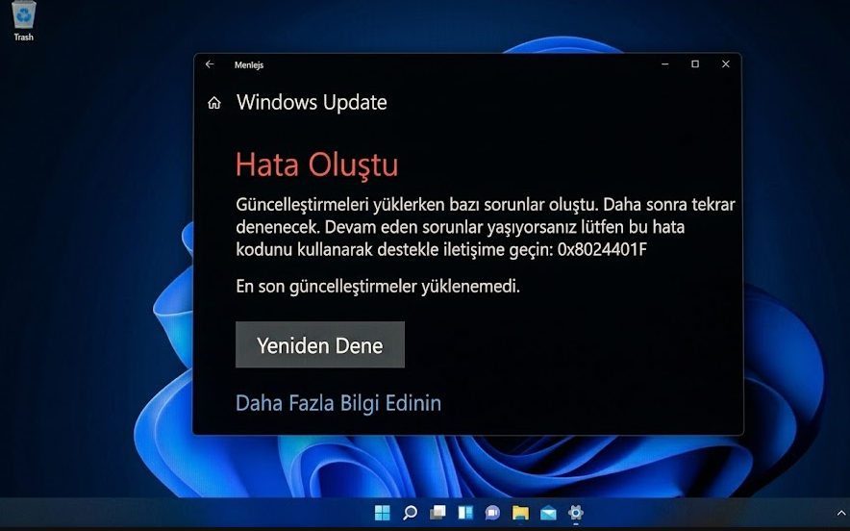Select the Hata Oluştu heading text
This screenshot has width=850, height=531.
tap(317, 164)
